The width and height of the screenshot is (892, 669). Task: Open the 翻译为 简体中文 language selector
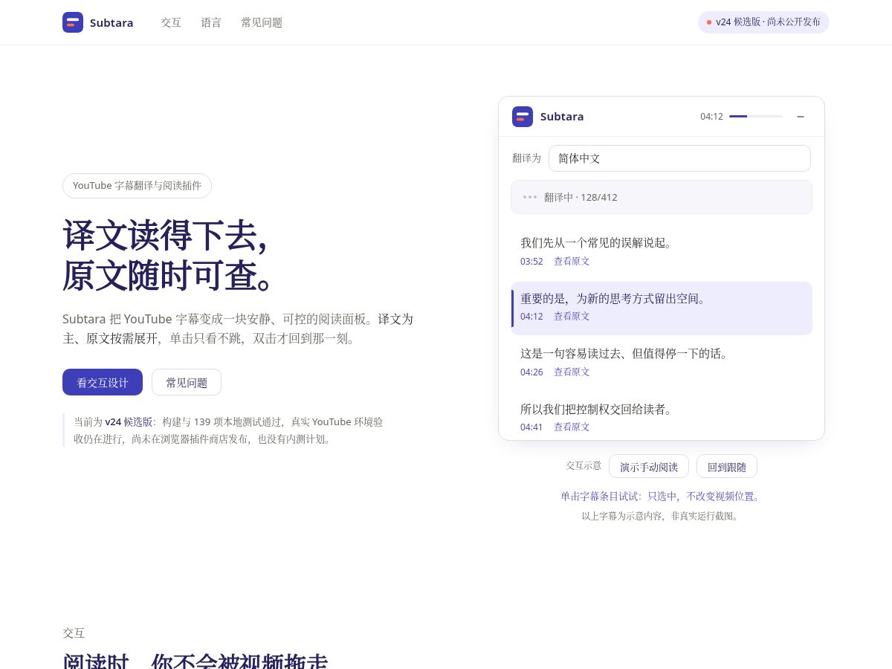pyautogui.click(x=679, y=158)
